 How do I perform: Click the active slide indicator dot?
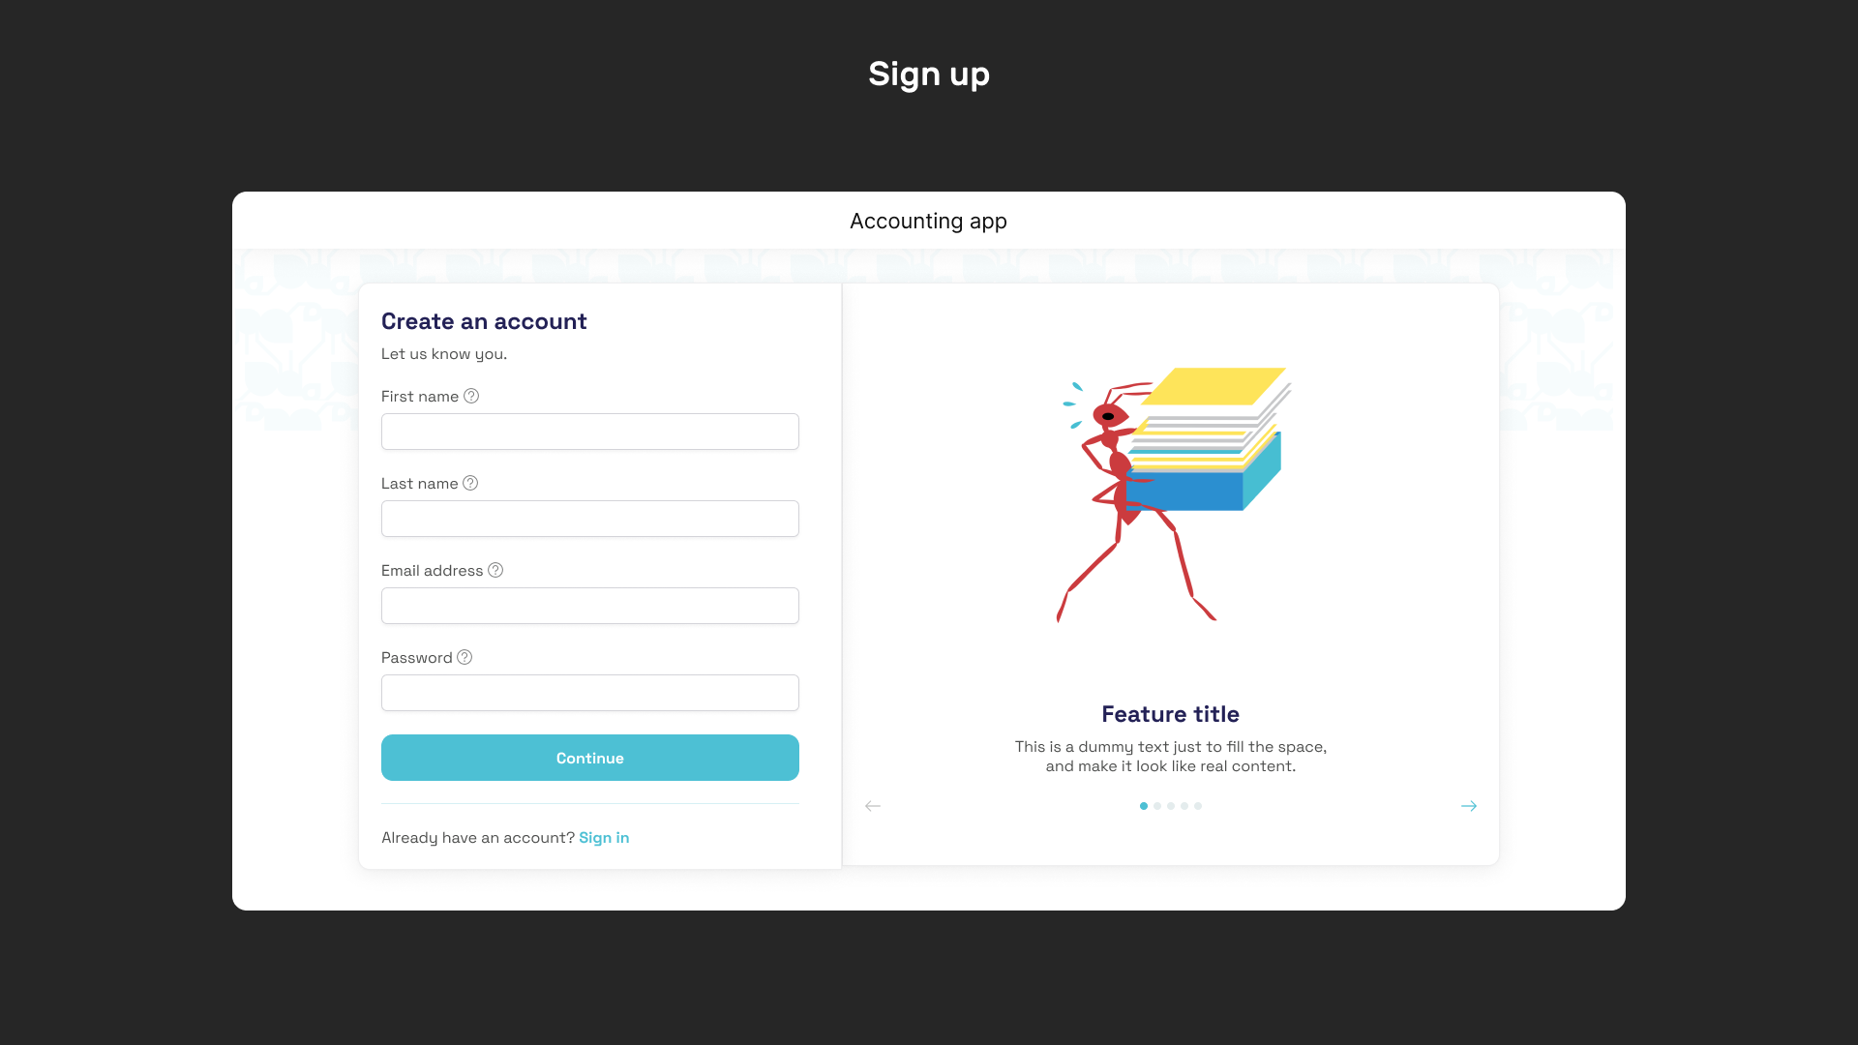tap(1144, 805)
